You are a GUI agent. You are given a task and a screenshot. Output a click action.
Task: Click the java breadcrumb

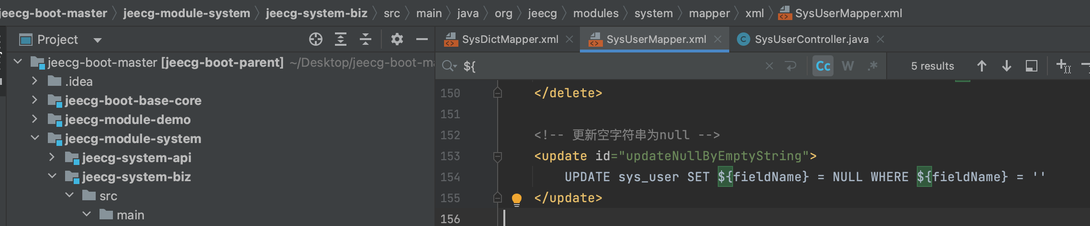click(467, 13)
